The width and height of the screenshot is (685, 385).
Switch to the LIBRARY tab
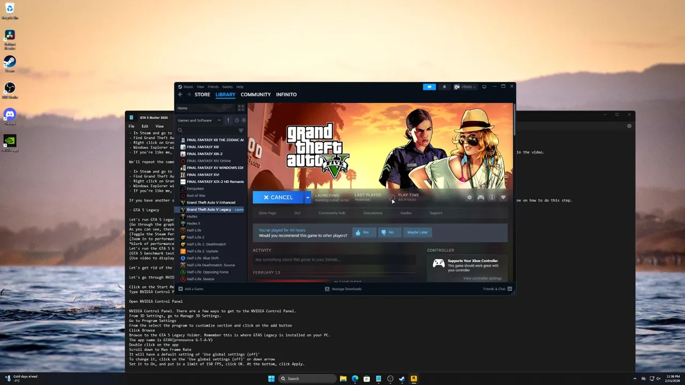pyautogui.click(x=225, y=95)
